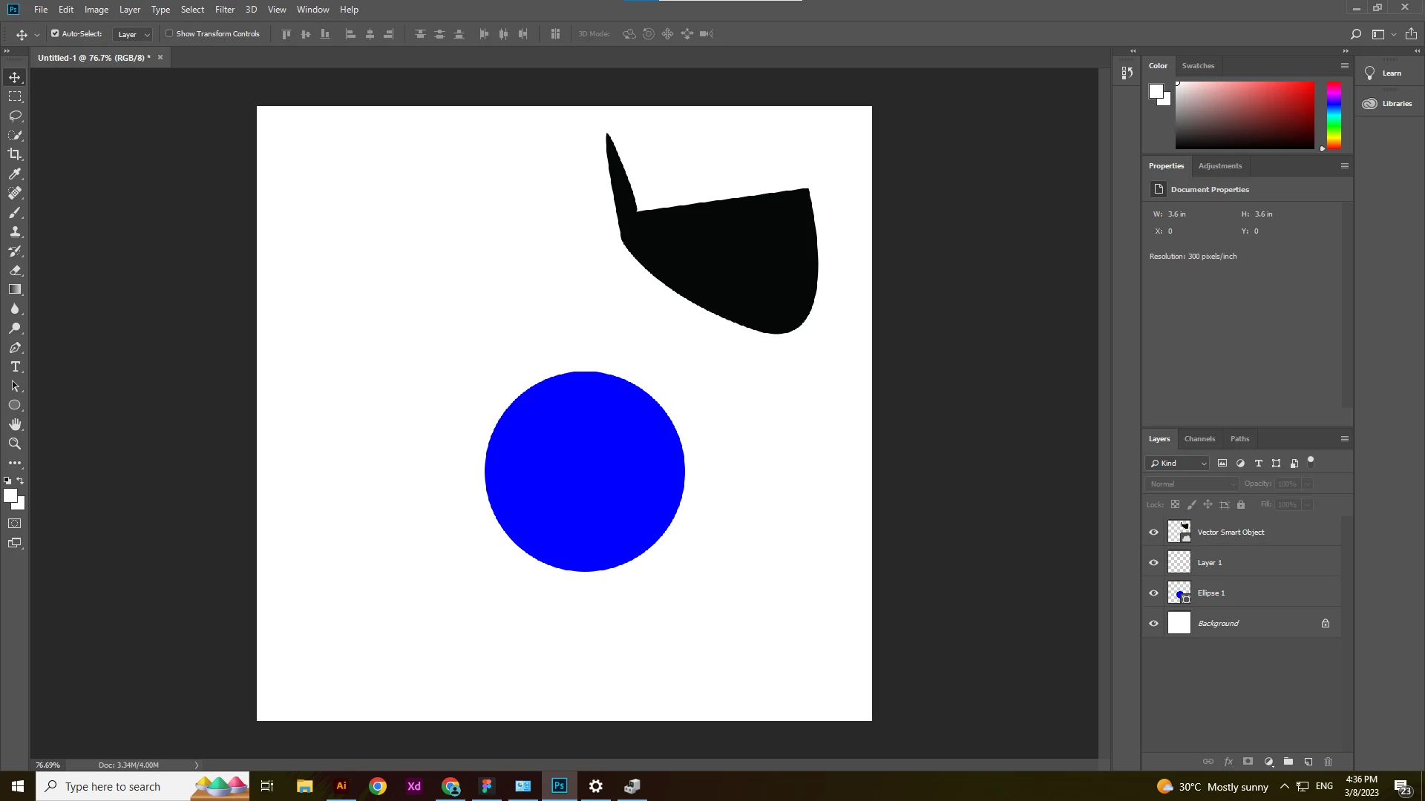Screen dimensions: 1425x801
Task: Open the layer filter Kind dropdown
Action: [x=1178, y=463]
